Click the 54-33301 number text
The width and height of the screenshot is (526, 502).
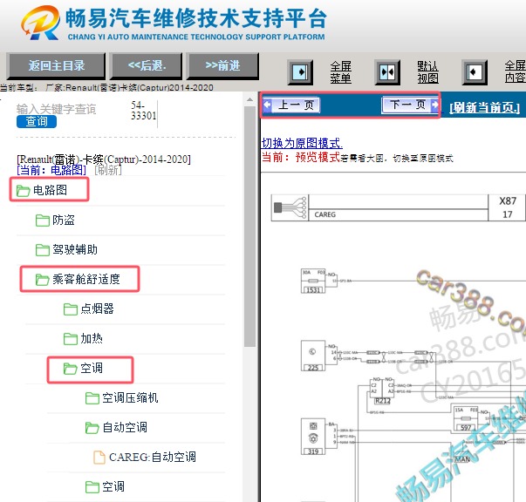click(144, 111)
